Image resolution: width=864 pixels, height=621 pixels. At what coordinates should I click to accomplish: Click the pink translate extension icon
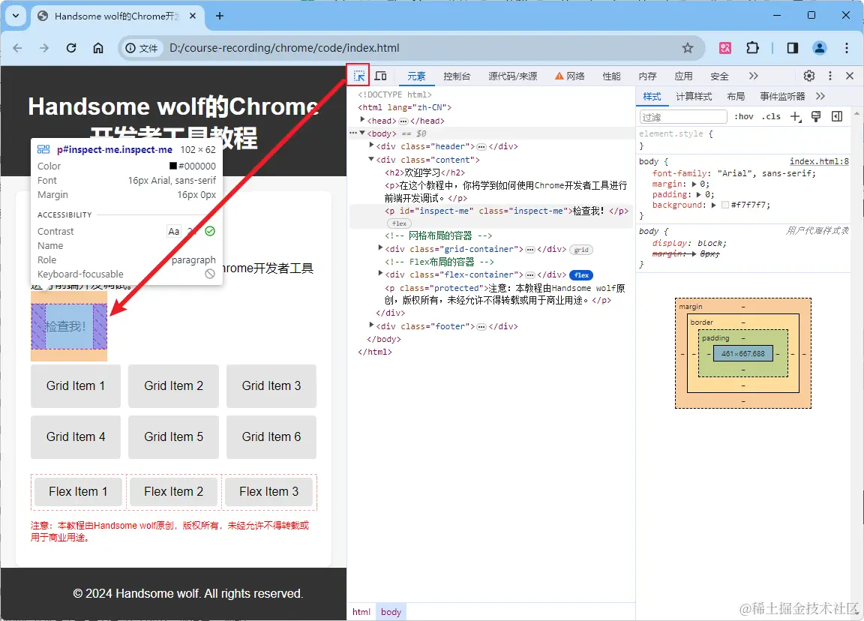click(725, 48)
